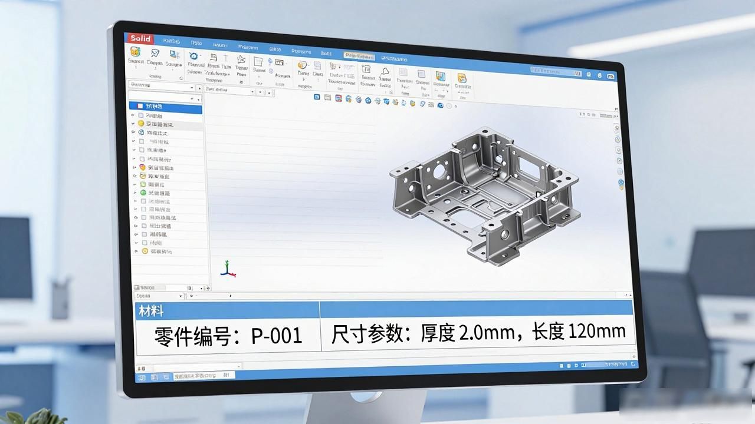Open the second dropdown above the feature tree
755x424 pixels.
coord(165,97)
